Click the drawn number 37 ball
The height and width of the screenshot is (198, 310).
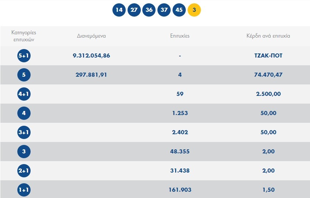164,10
